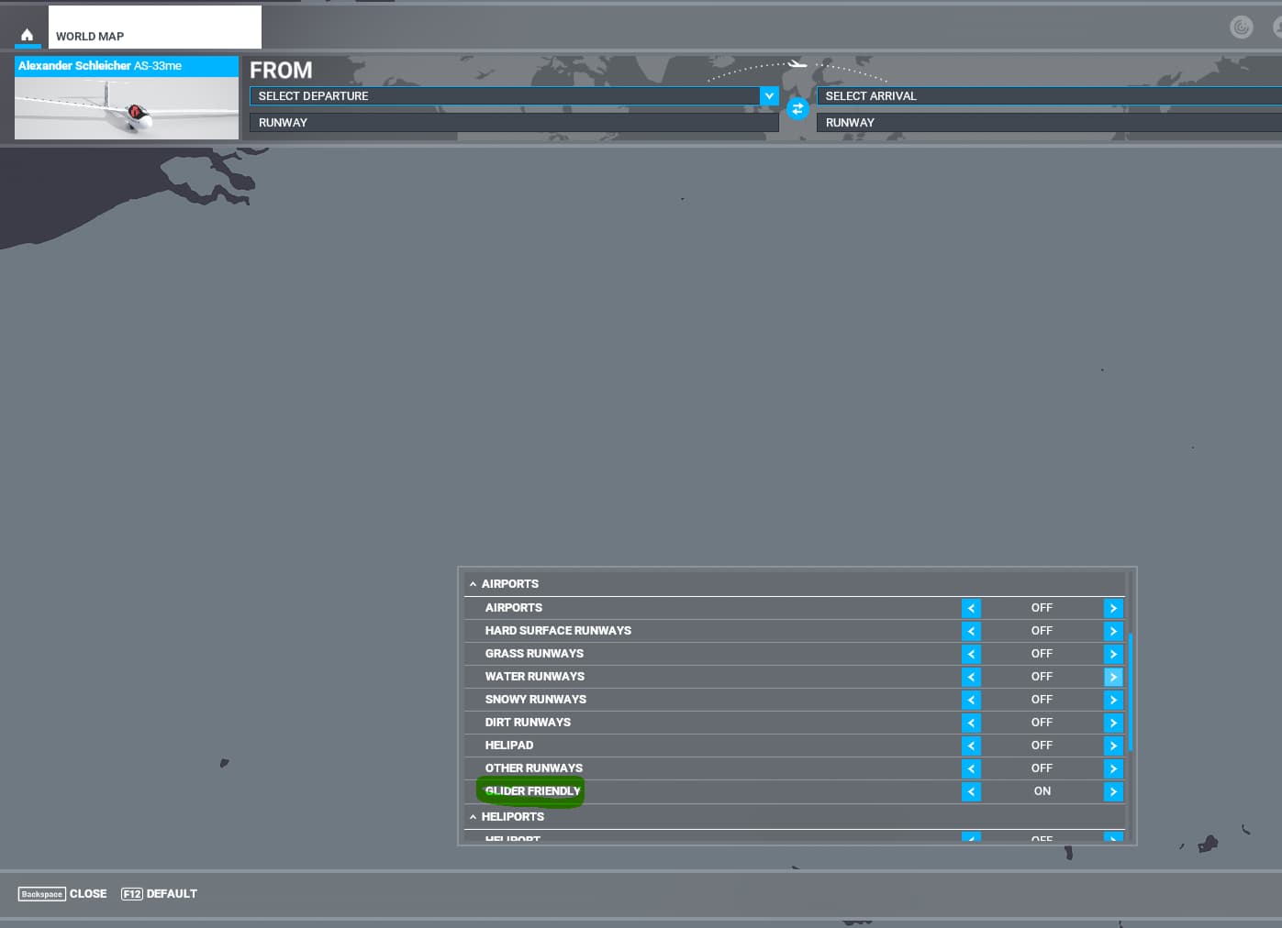Click the DEFAULT button to reset filters
The height and width of the screenshot is (928, 1282).
pyautogui.click(x=159, y=894)
